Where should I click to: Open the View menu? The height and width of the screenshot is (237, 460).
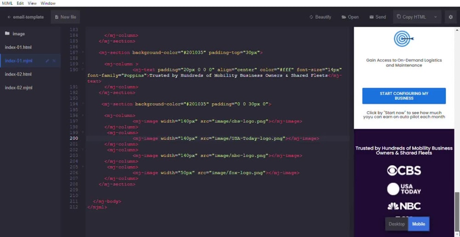(32, 3)
